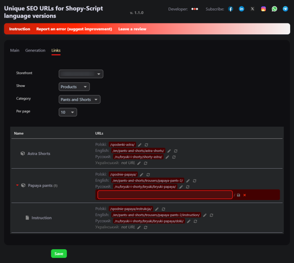The width and height of the screenshot is (294, 263).
Task: Edit English papaya-pants-2 URL
Action: coord(188,181)
